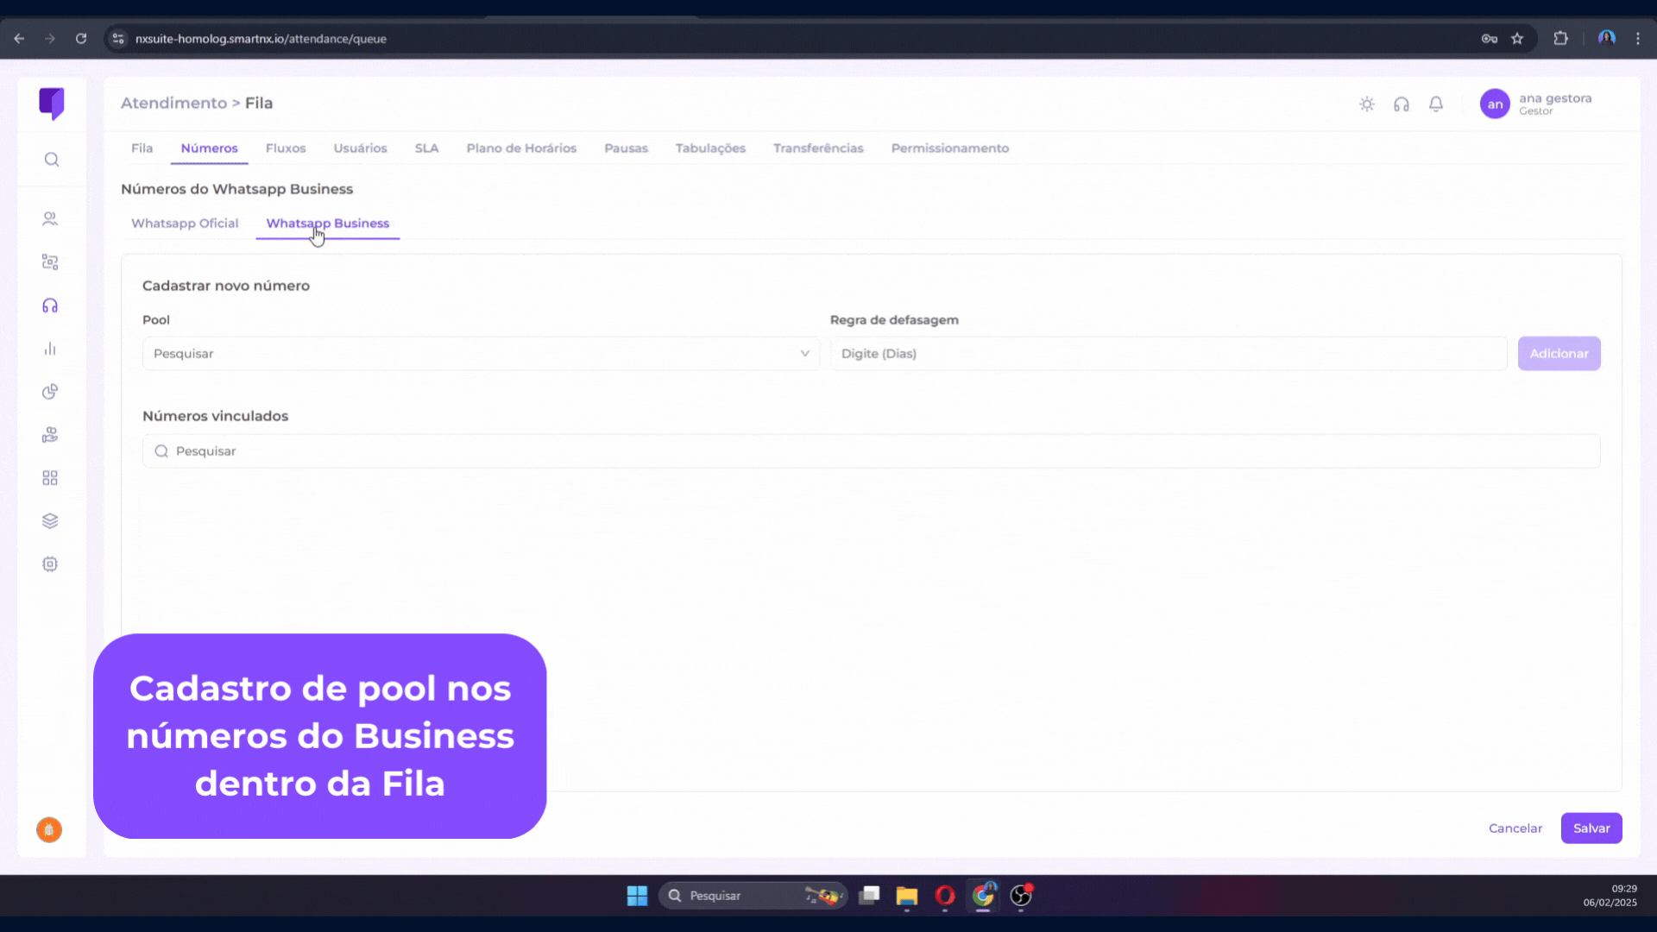1657x932 pixels.
Task: Open the browser extensions puzzle icon
Action: tap(1560, 39)
